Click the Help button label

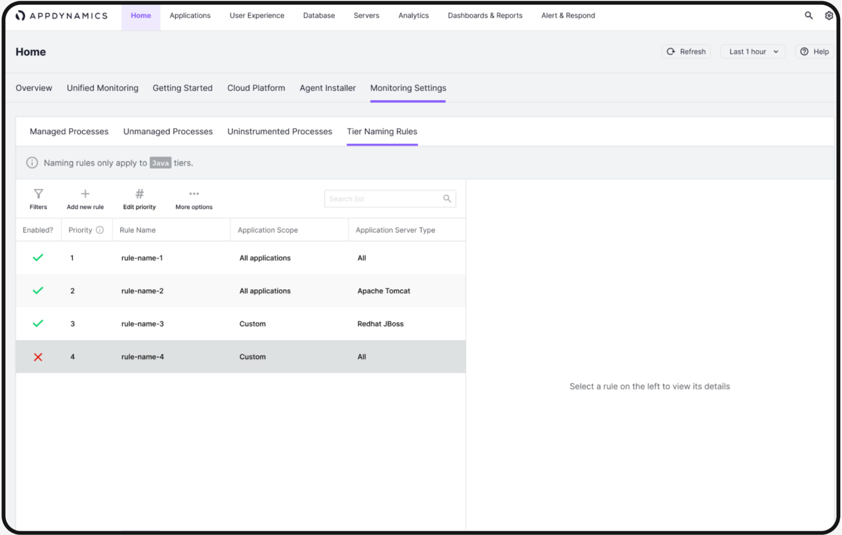(x=821, y=52)
